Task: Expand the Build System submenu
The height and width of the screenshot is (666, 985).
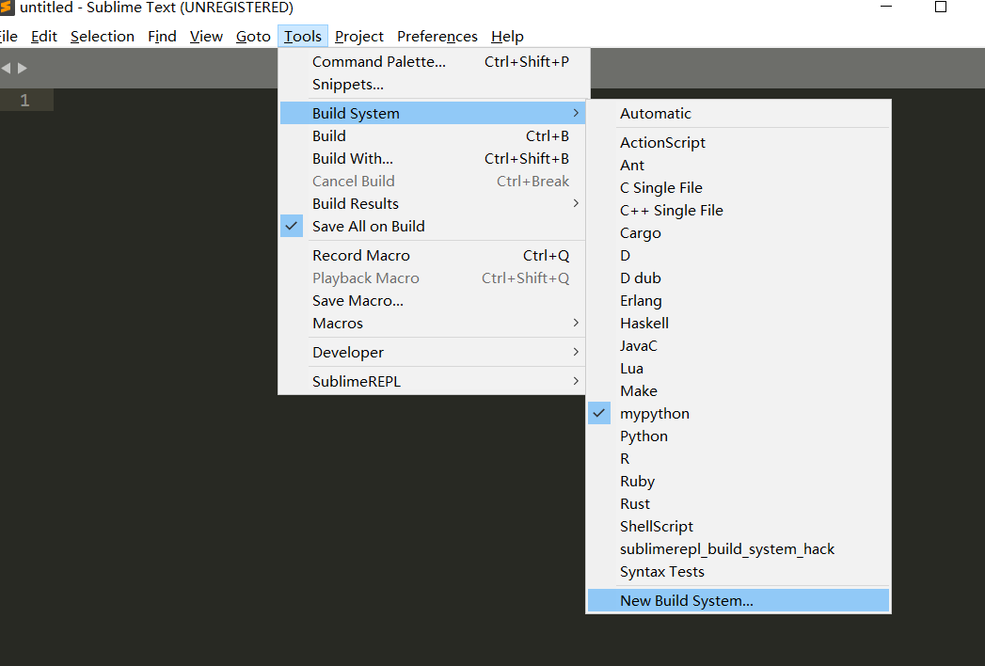Action: 432,113
